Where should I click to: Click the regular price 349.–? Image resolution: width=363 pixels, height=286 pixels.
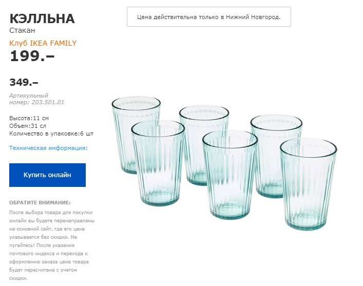coord(24,82)
